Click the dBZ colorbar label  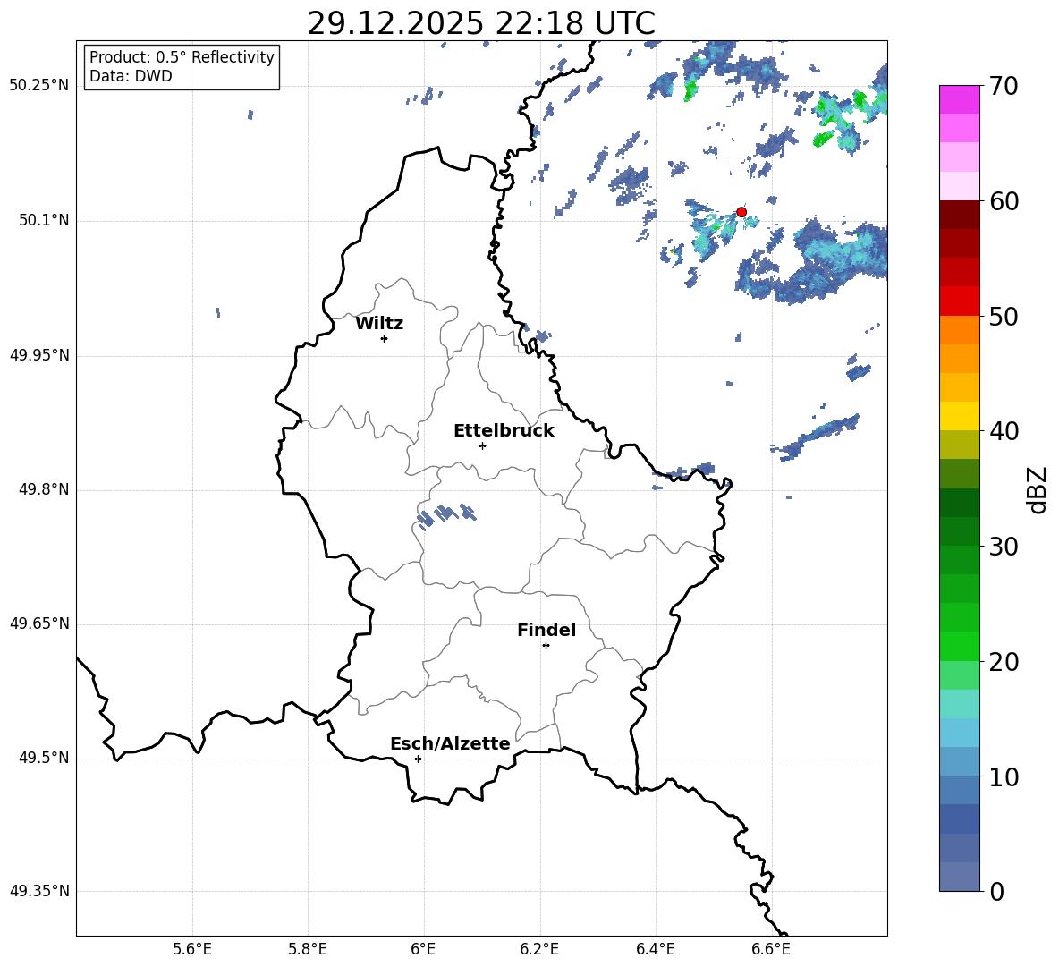(x=1037, y=489)
